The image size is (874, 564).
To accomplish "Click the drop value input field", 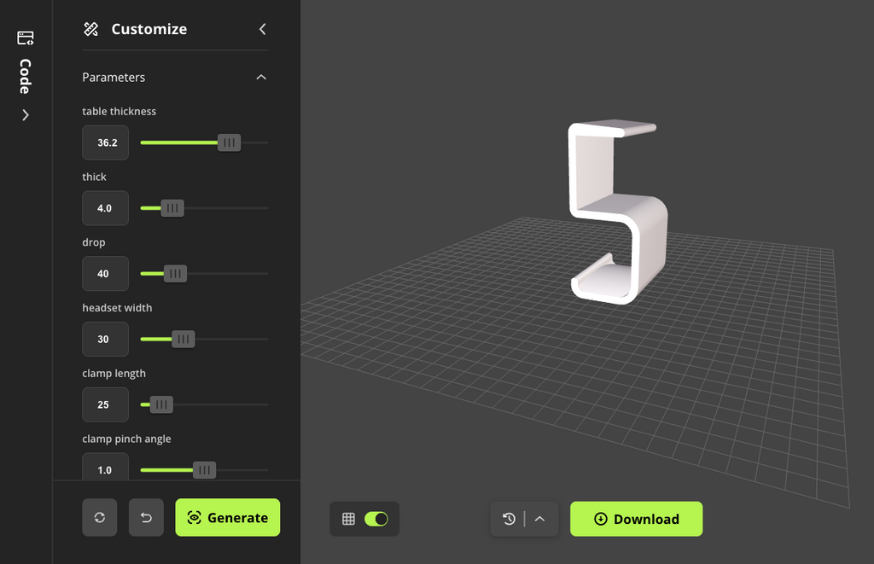I will pyautogui.click(x=105, y=274).
